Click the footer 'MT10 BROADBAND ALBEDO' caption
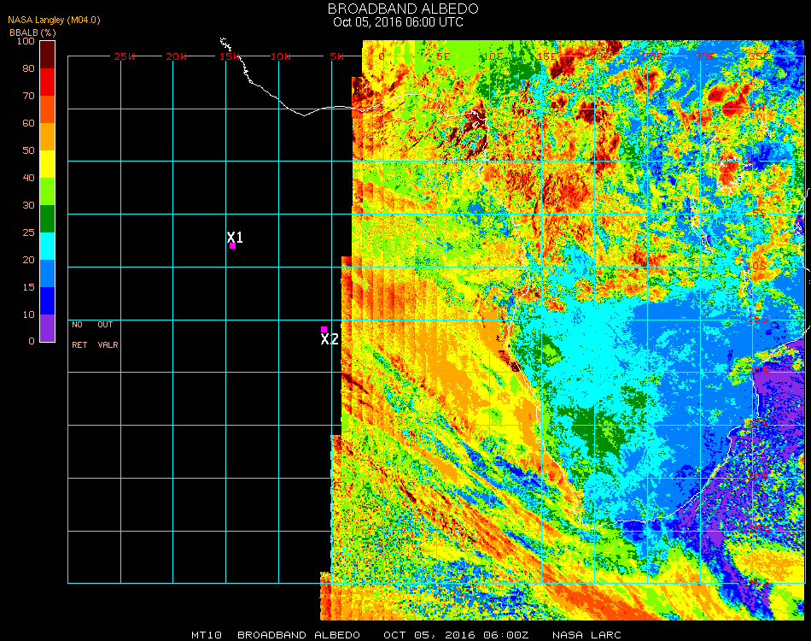811x641 pixels. [x=276, y=635]
